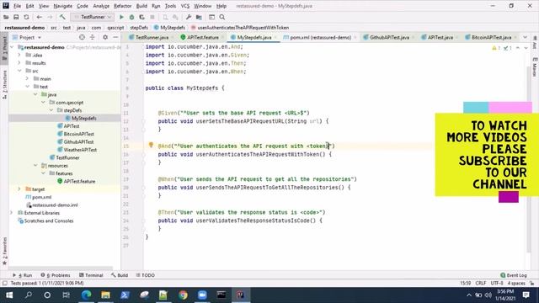Open file icon in main toolbar
The width and height of the screenshot is (539, 303).
pos(6,17)
